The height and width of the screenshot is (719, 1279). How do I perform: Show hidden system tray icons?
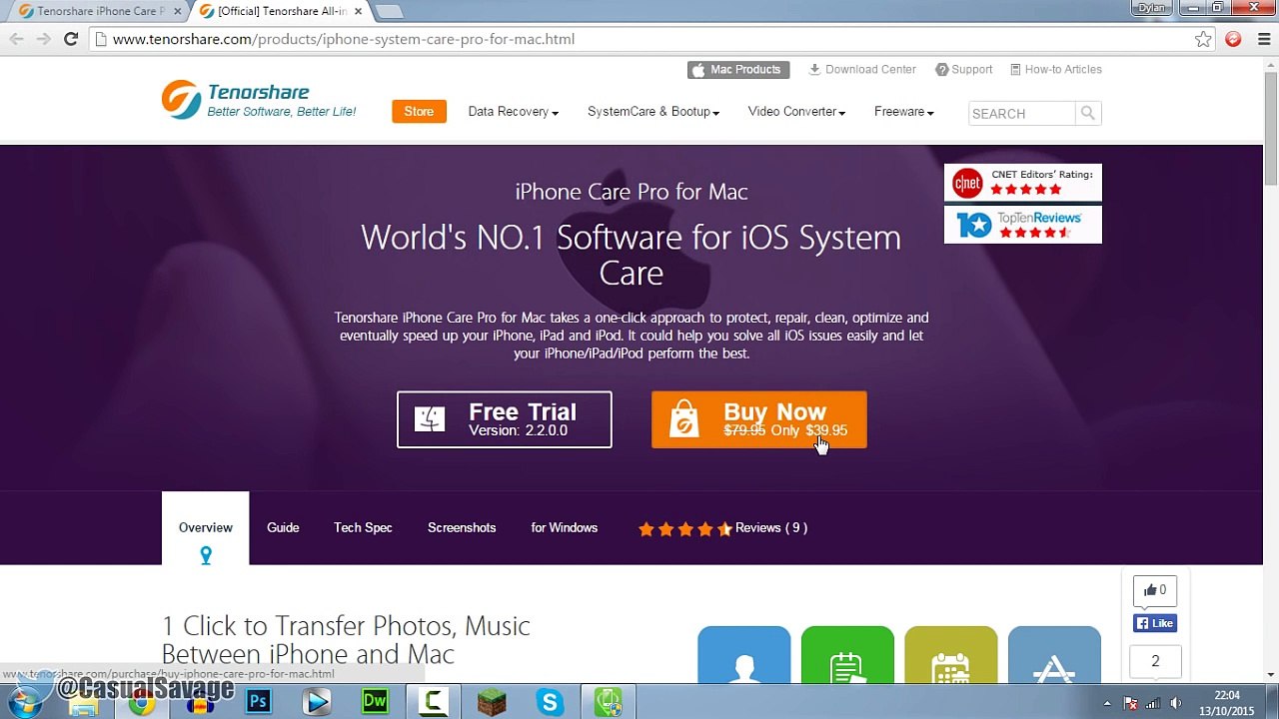coord(1107,703)
